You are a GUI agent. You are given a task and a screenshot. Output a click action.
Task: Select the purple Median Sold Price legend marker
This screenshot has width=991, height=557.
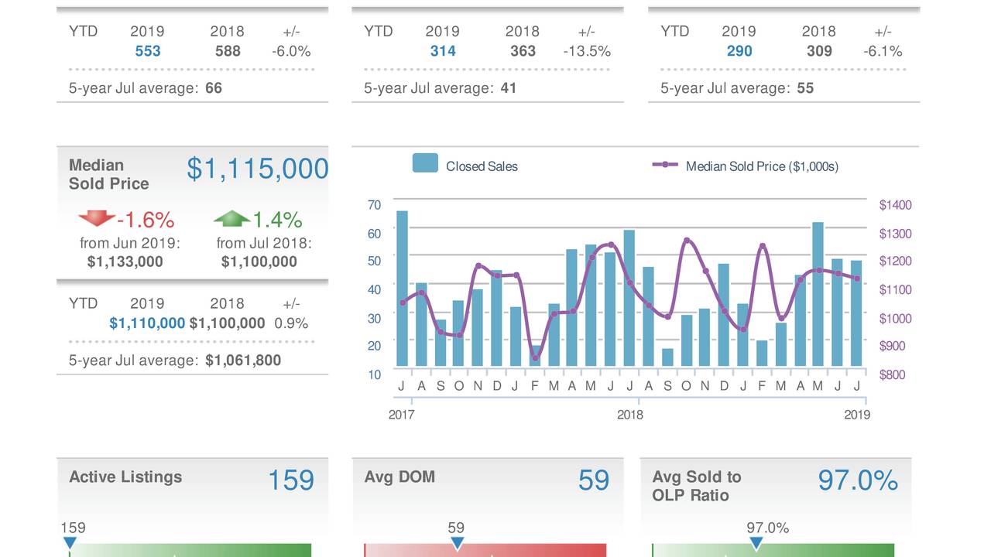664,166
